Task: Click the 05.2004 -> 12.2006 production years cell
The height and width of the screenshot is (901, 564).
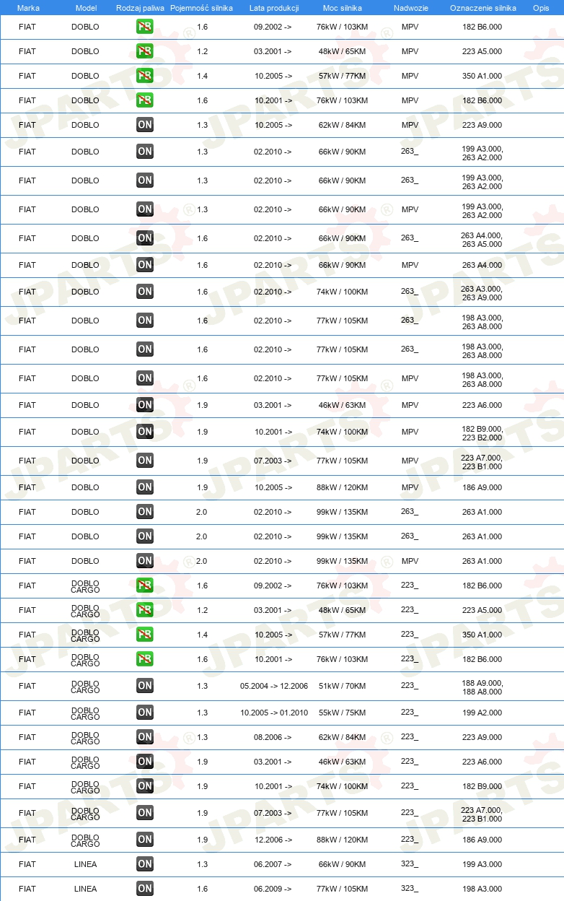Action: point(274,686)
